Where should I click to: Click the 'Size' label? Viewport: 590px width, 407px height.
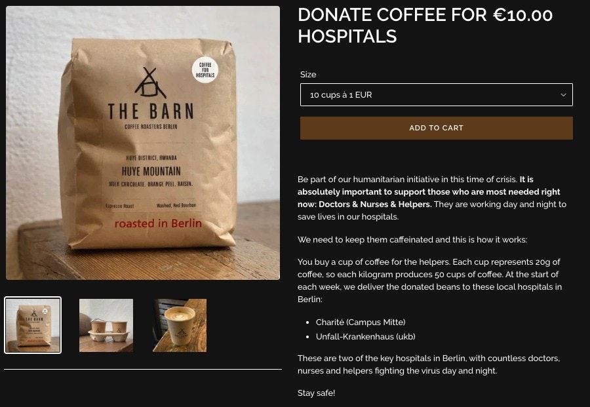coord(308,75)
